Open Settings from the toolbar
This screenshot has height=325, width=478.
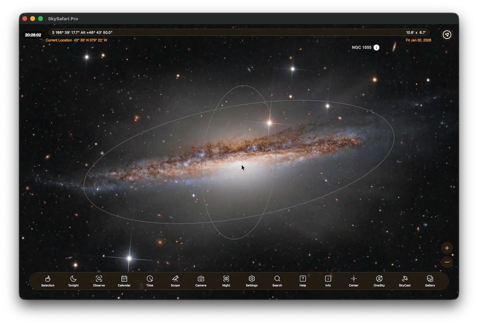tap(252, 281)
